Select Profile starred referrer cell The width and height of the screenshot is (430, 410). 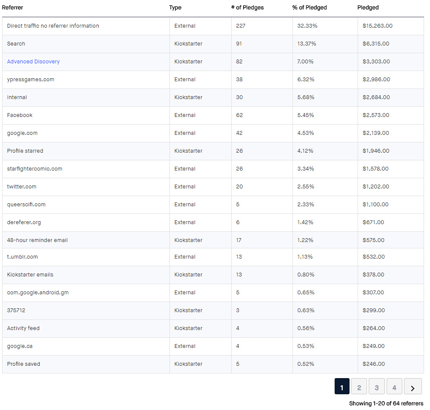pyautogui.click(x=86, y=151)
